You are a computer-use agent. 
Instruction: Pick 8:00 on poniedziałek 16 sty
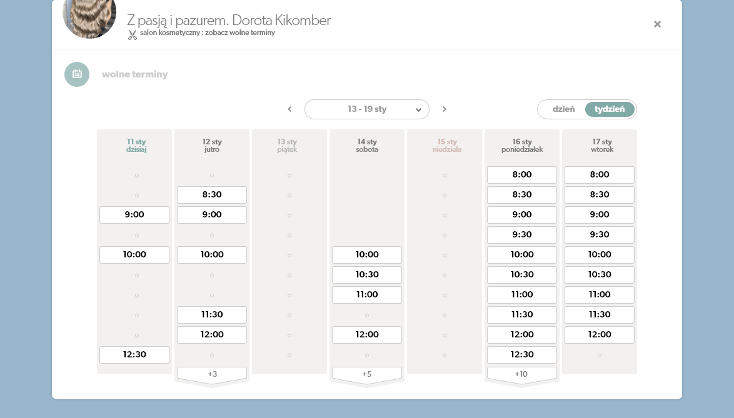point(522,174)
